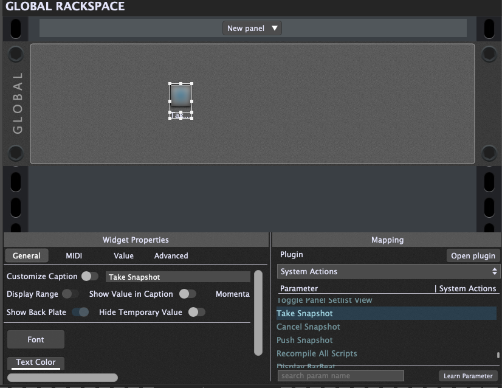This screenshot has height=388, width=502.
Task: Open the Text Color picker
Action: pyautogui.click(x=36, y=362)
